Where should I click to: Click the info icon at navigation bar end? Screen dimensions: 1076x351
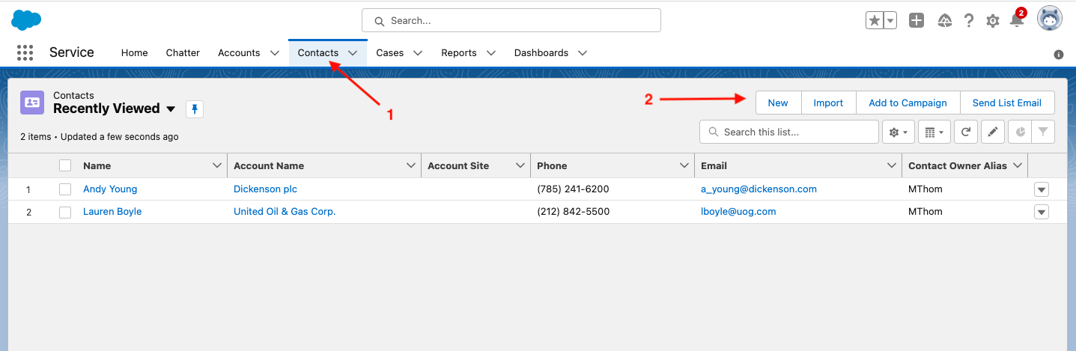[x=1059, y=55]
